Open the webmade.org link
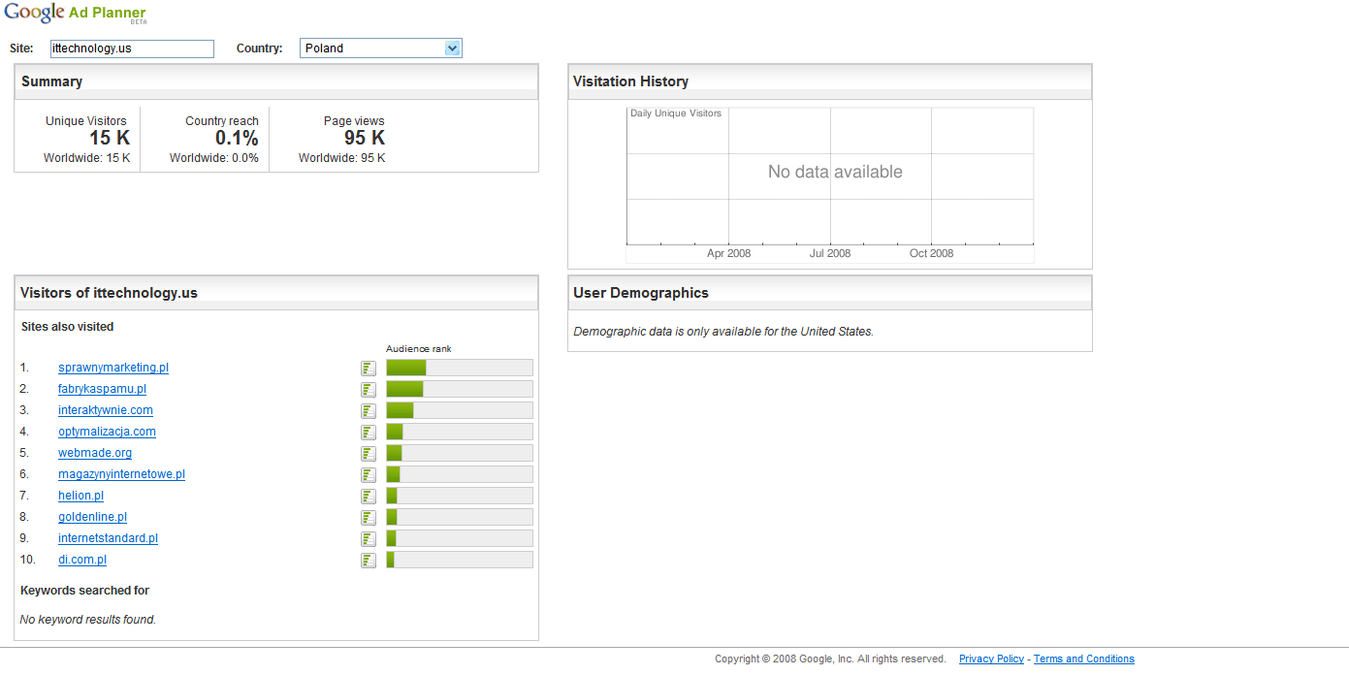Screen dimensions: 1349x675 coord(95,453)
